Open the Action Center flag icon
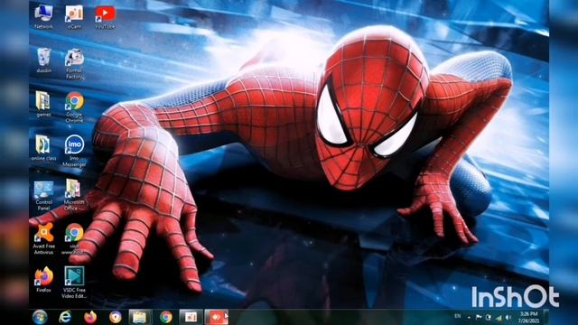 click(479, 317)
